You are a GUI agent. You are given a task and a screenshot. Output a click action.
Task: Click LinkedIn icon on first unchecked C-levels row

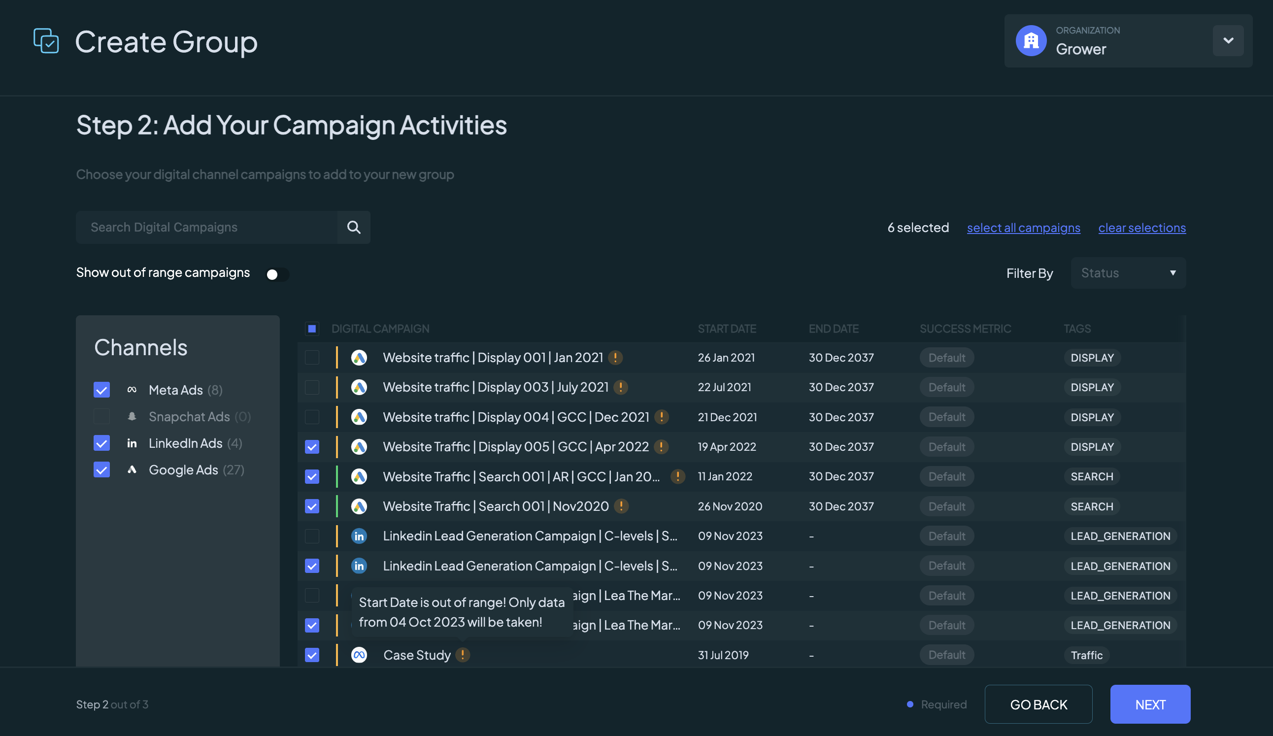[x=359, y=536]
